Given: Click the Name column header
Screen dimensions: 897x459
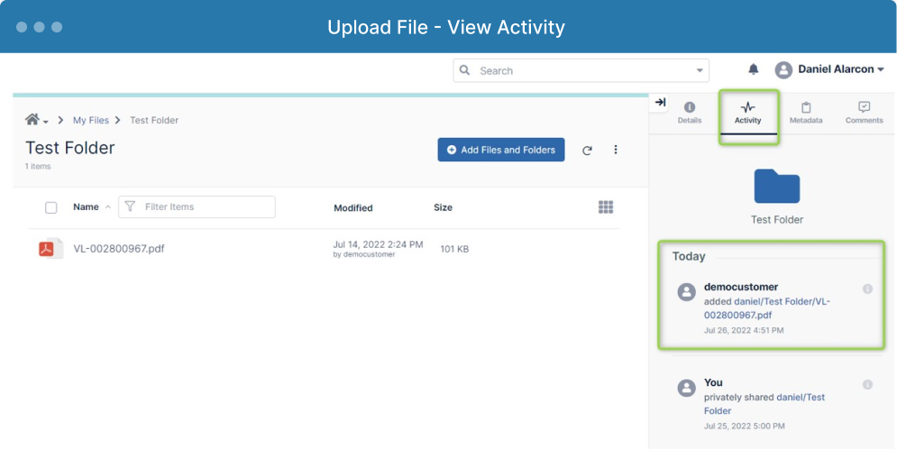Looking at the screenshot, I should 86,207.
